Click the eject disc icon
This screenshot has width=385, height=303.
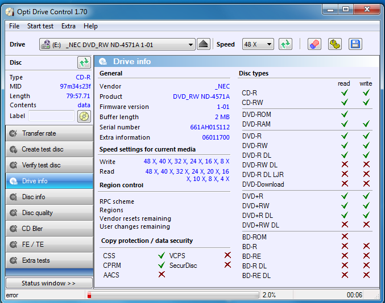click(203, 44)
